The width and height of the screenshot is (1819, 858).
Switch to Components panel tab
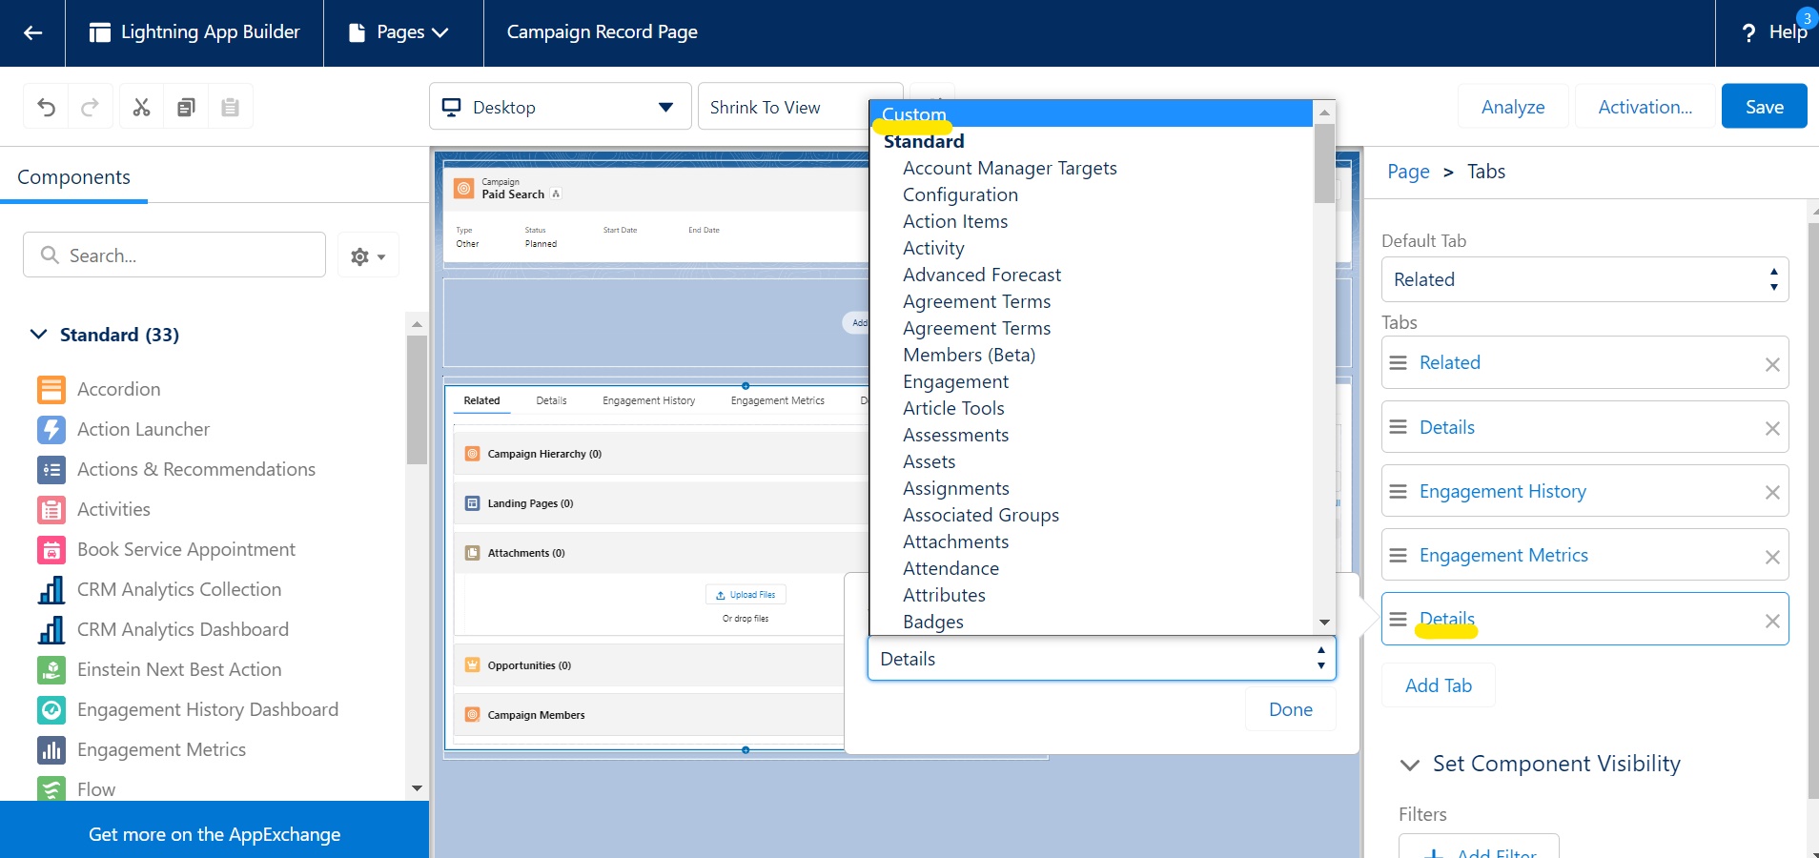(x=73, y=177)
